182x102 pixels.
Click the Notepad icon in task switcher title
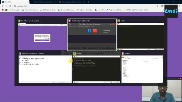20,54
